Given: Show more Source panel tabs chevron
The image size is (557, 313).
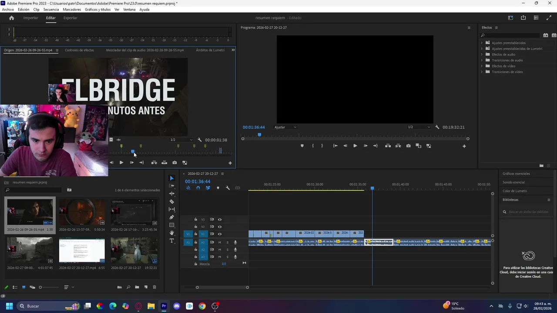Looking at the screenshot, I should (233, 50).
